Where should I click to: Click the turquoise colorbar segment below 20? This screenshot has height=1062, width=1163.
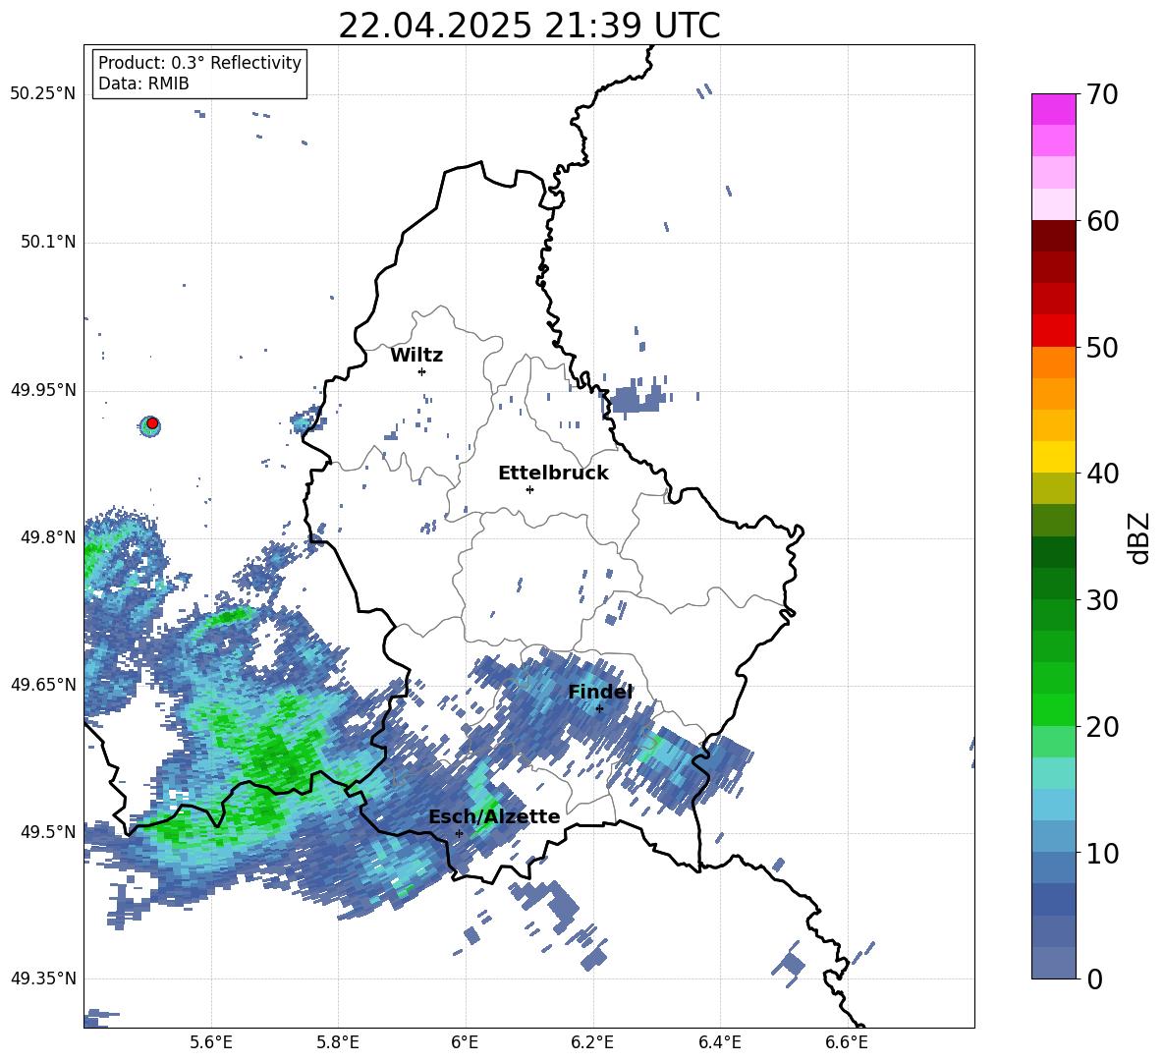1053,773
